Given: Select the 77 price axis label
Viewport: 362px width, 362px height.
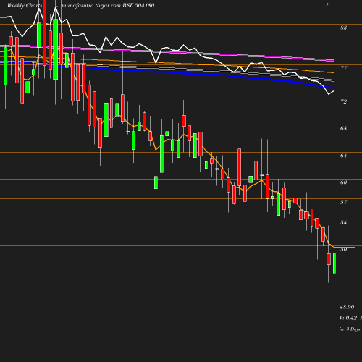Looking at the screenshot, I should [343, 68].
